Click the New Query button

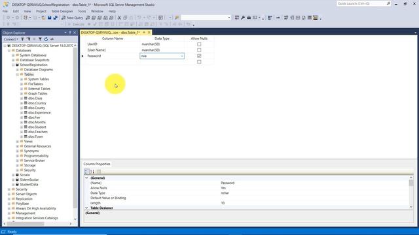coord(73,18)
